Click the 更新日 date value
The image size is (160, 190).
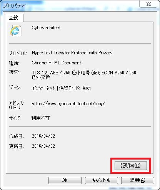pos(43,146)
